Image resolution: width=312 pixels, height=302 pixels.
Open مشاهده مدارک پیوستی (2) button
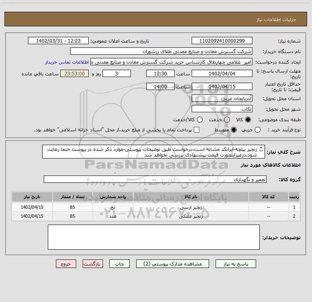coord(173,264)
